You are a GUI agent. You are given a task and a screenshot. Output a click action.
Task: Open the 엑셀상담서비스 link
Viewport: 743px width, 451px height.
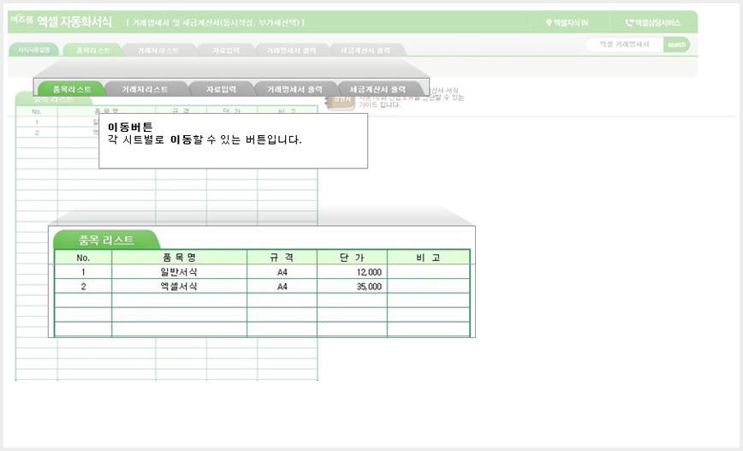(x=652, y=22)
